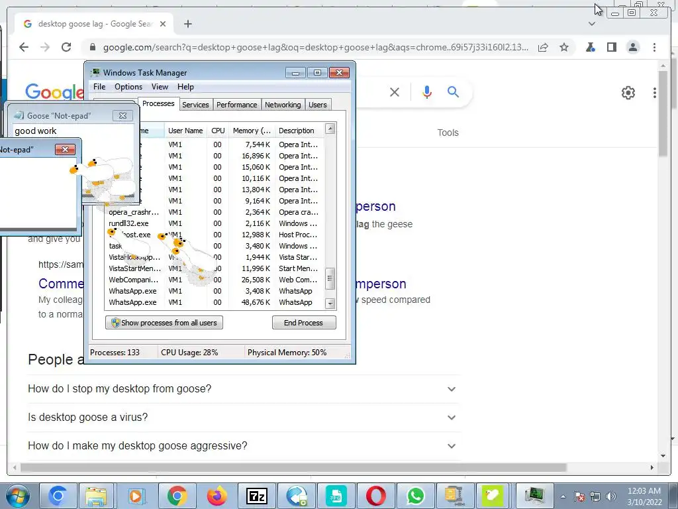Open Task Manager File menu
This screenshot has height=509, width=678.
click(x=99, y=87)
